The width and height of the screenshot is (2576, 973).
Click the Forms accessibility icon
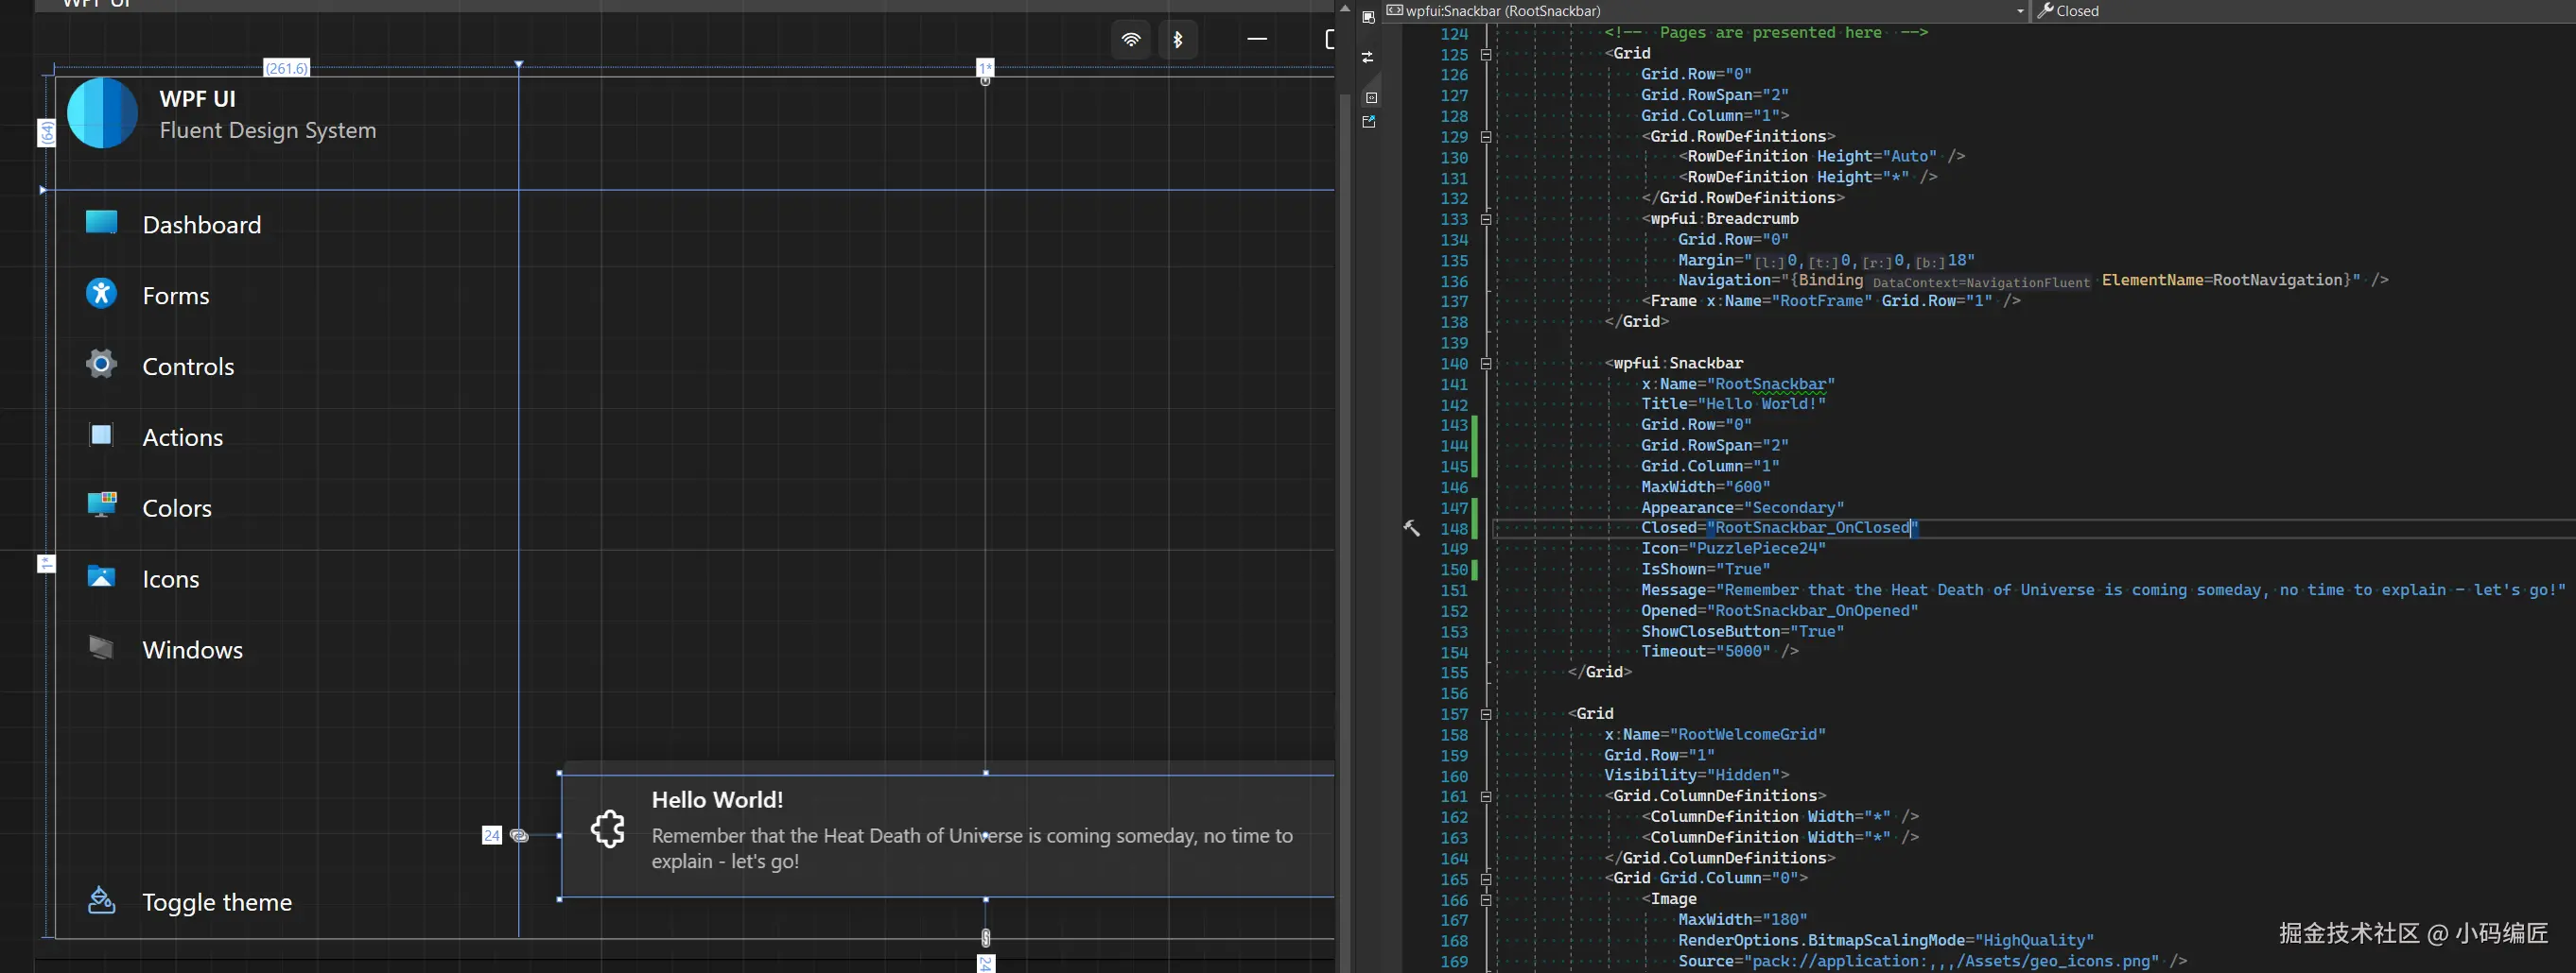(x=101, y=294)
